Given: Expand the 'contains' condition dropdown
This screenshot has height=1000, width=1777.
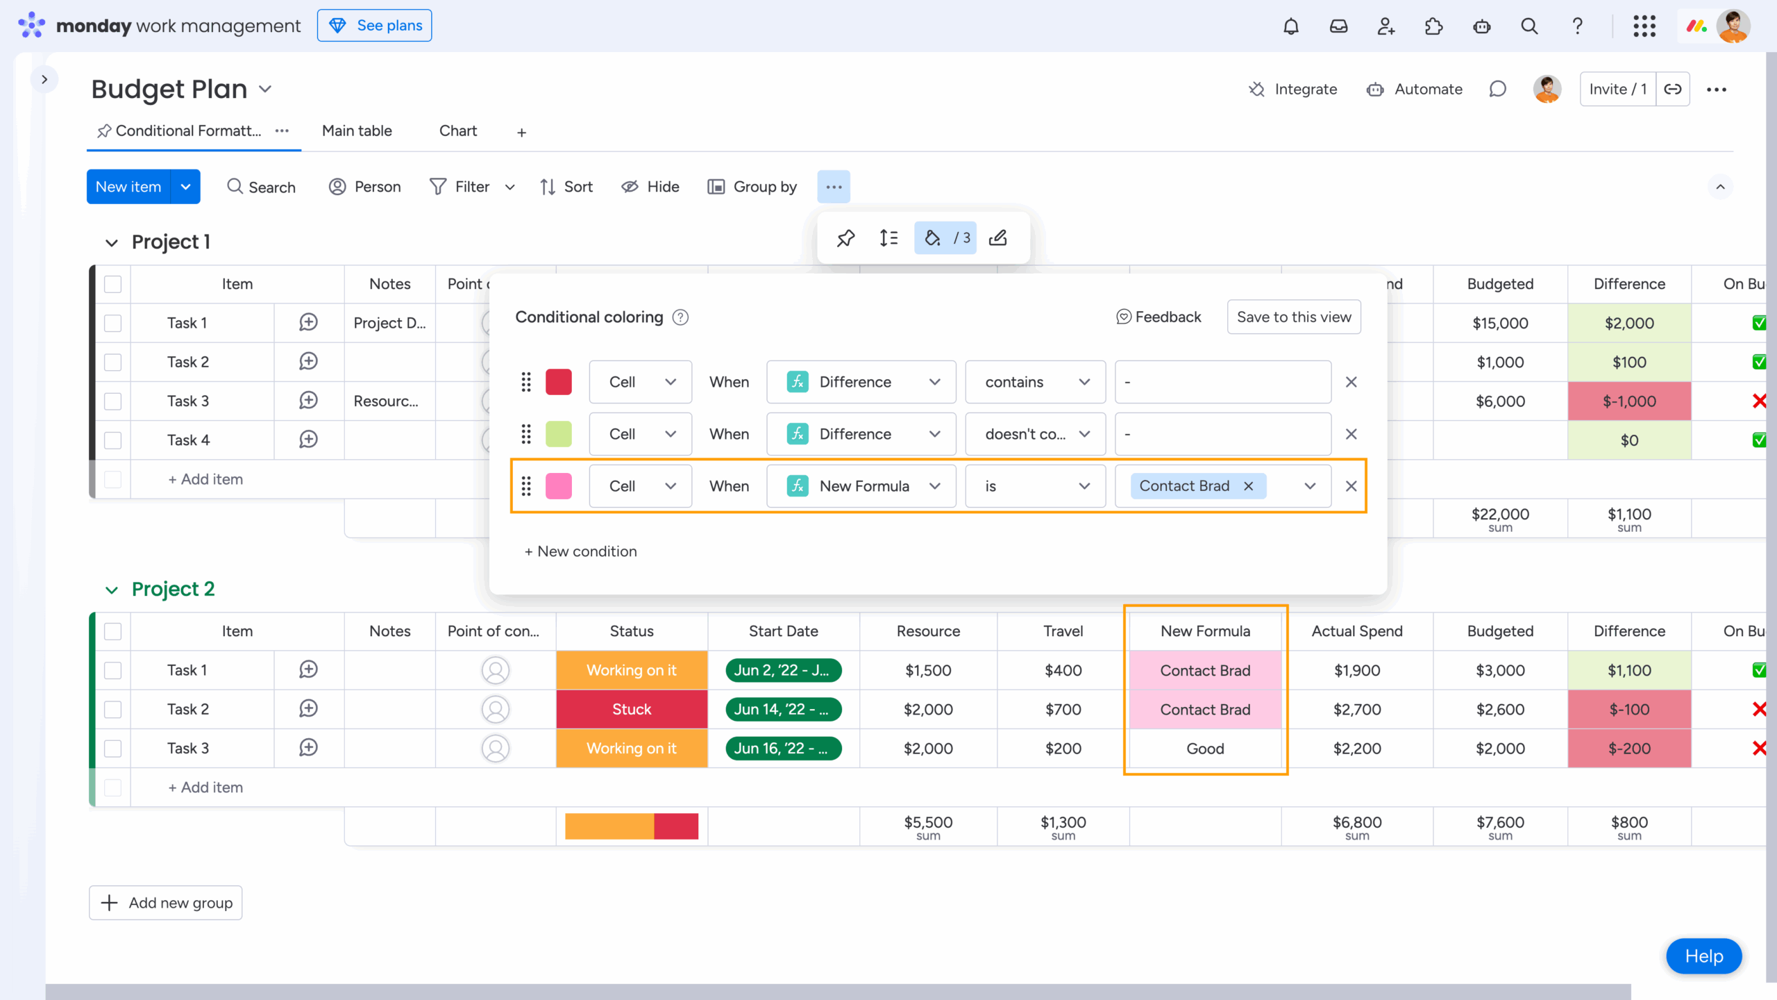Looking at the screenshot, I should tap(1035, 382).
